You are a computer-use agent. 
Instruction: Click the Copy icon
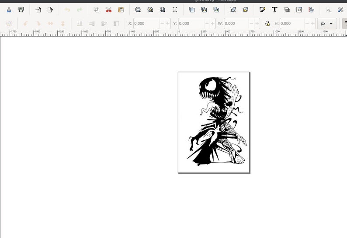pos(97,10)
